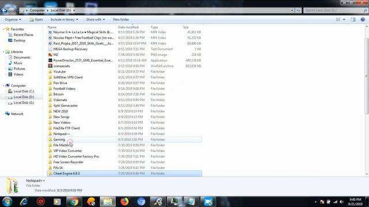Select Libraries in navigation pane
The height and width of the screenshot is (207, 369).
[x=17, y=52]
